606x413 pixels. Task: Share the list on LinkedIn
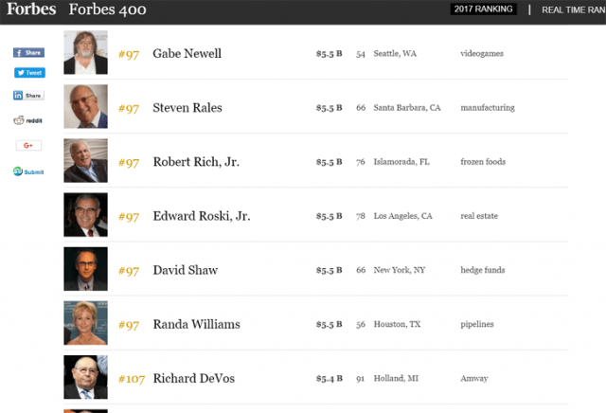(x=28, y=96)
